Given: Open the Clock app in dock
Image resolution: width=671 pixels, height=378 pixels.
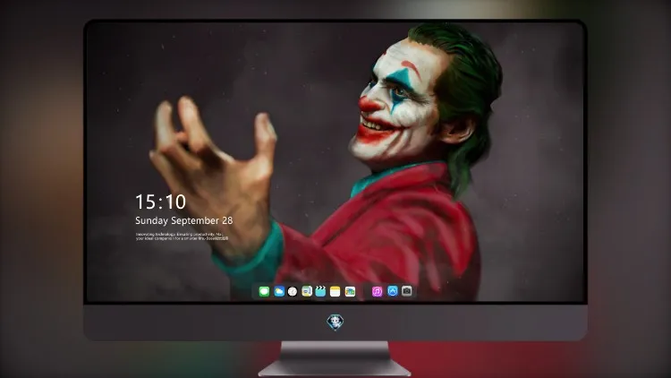Looking at the screenshot, I should click(293, 291).
